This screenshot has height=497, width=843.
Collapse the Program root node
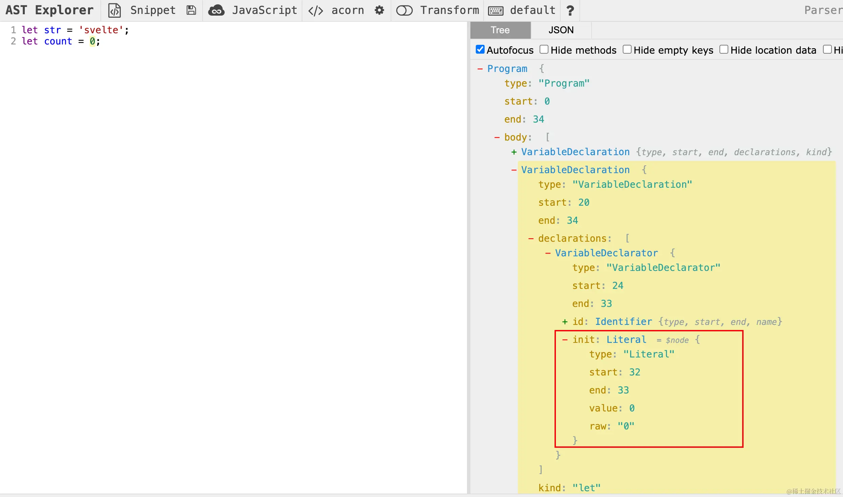(x=480, y=69)
